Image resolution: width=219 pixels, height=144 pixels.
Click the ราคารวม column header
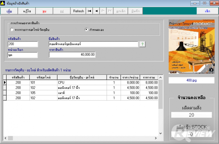click(x=149, y=78)
